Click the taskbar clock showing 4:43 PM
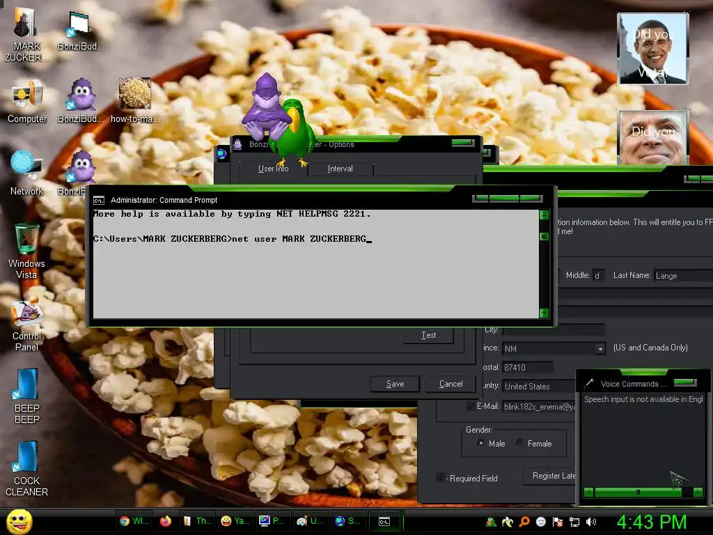Viewport: 713px width, 535px height. (652, 522)
